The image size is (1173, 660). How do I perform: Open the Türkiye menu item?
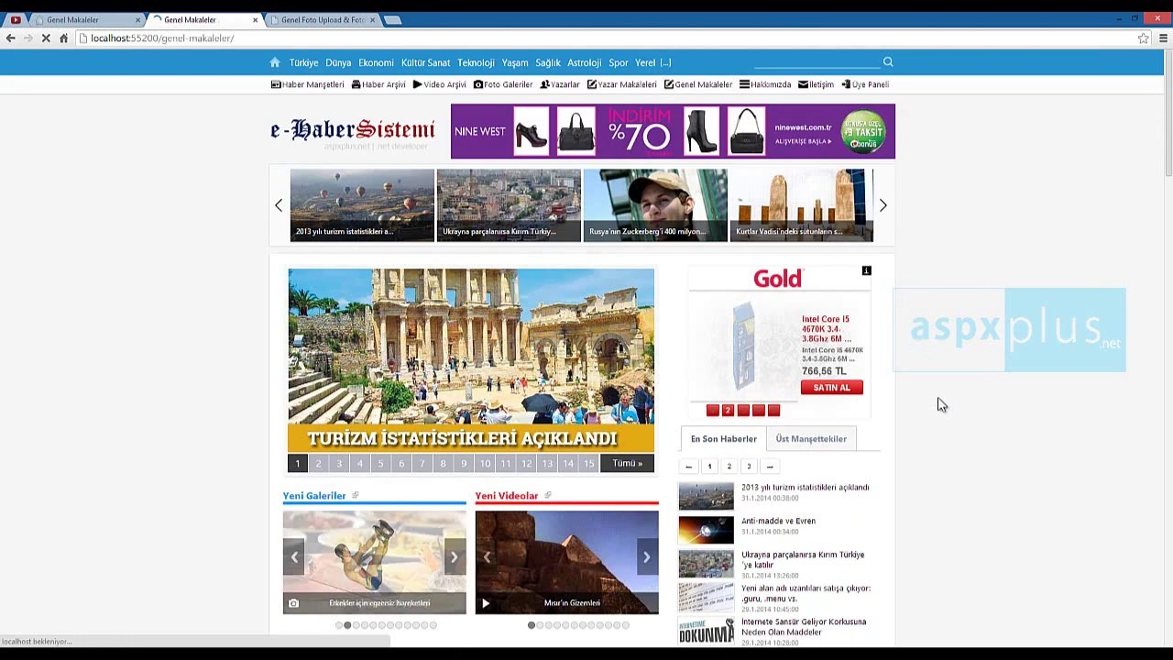(303, 63)
